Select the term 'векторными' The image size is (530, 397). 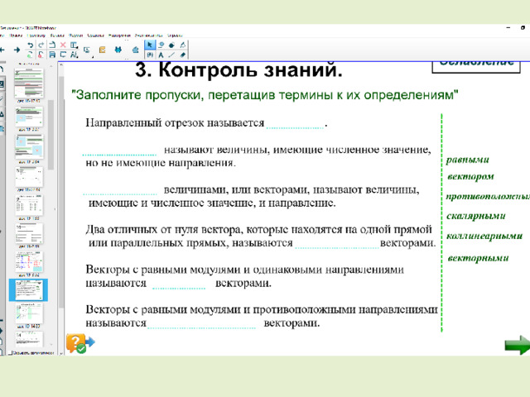(x=478, y=258)
